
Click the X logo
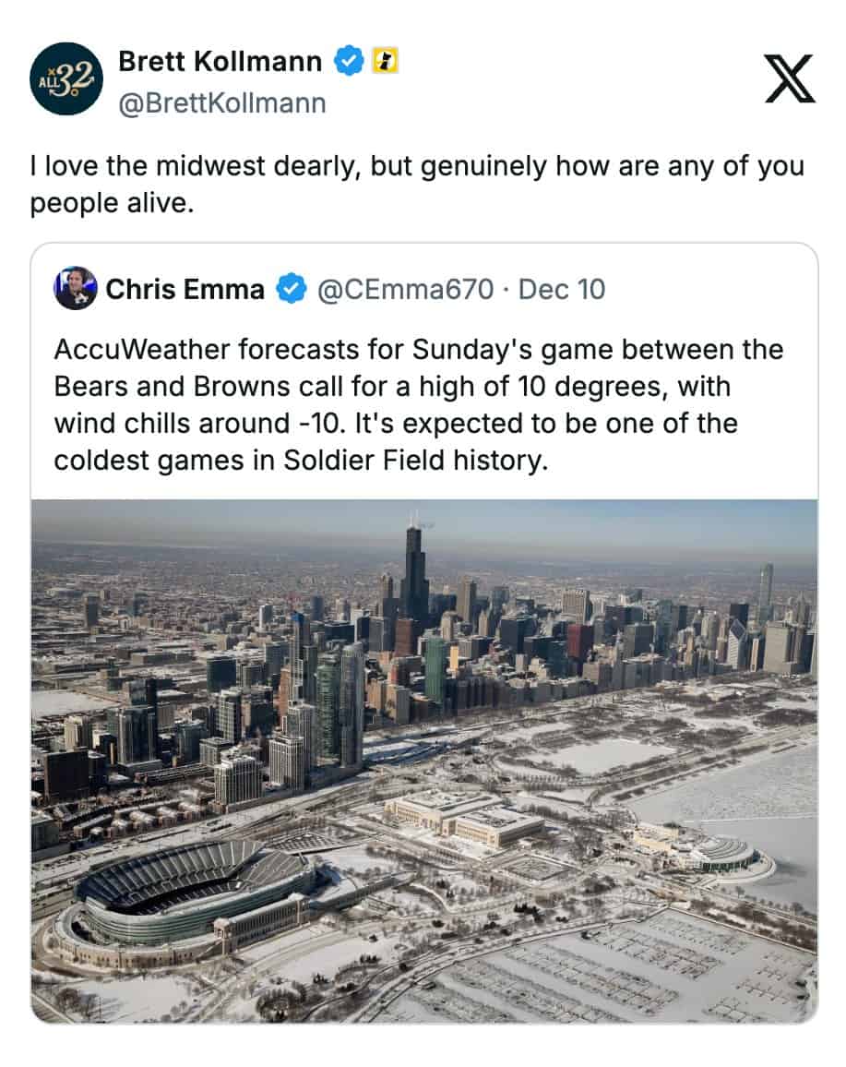[790, 78]
